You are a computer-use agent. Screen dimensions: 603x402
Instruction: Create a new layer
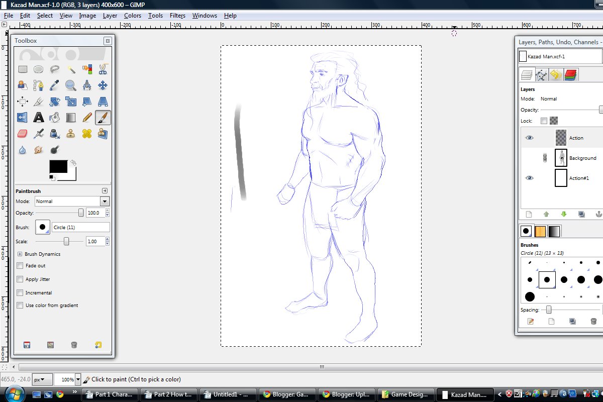click(529, 214)
